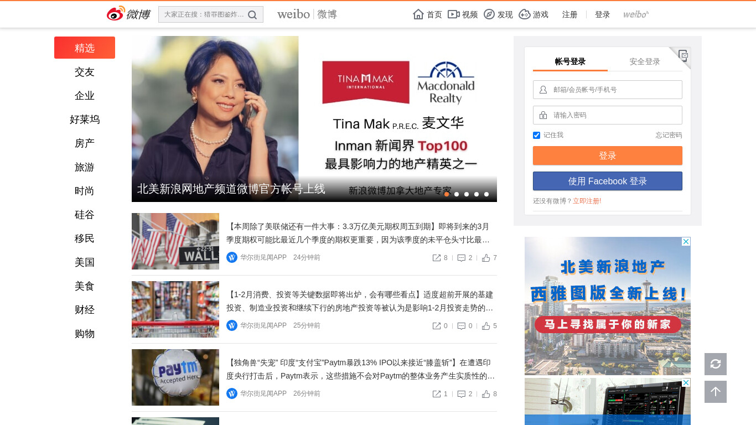The image size is (756, 425).
Task: Click the 立即注册! link
Action: point(587,201)
